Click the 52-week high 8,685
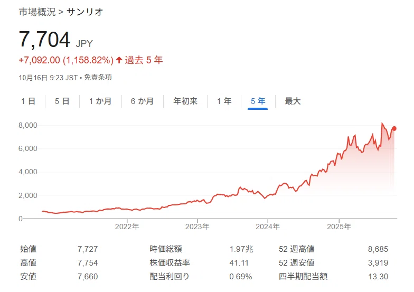 378,249
